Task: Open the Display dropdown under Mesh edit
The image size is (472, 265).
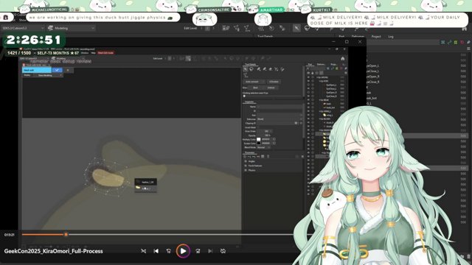Action: tap(49, 75)
